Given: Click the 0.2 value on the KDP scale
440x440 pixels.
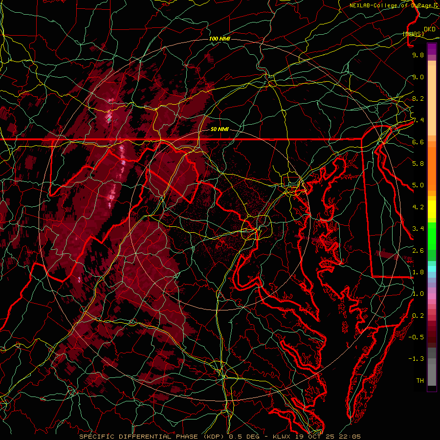Looking at the screenshot, I should coord(418,316).
